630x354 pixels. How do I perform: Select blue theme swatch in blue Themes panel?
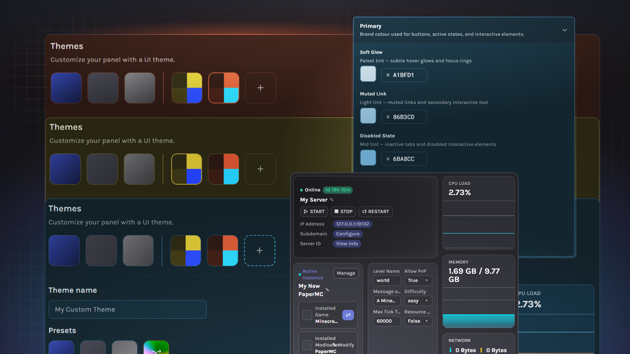tap(64, 250)
